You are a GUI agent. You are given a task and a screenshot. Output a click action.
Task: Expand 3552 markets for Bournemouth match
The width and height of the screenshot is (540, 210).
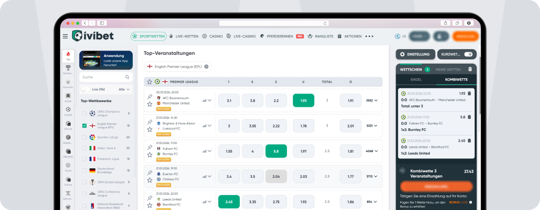(372, 100)
